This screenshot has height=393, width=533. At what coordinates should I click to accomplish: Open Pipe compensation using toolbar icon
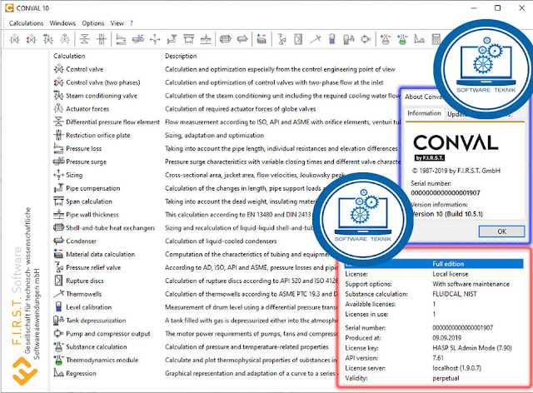(172, 39)
